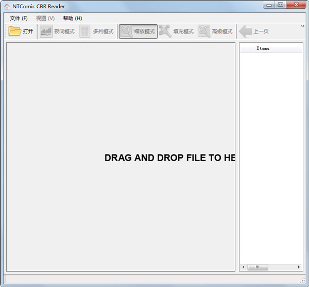Click the DRAG AND DROP FILE text area
309x287 pixels.
169,158
